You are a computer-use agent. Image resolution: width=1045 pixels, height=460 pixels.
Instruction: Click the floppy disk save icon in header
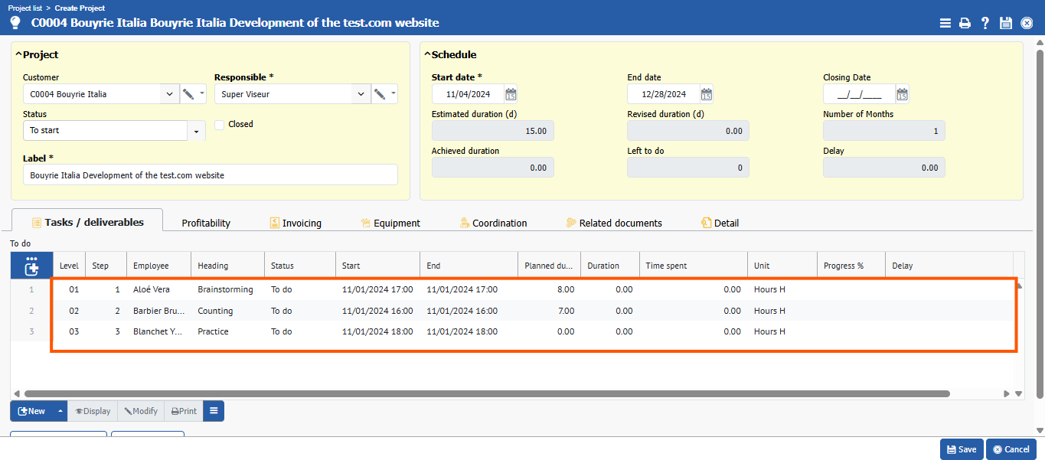1006,23
